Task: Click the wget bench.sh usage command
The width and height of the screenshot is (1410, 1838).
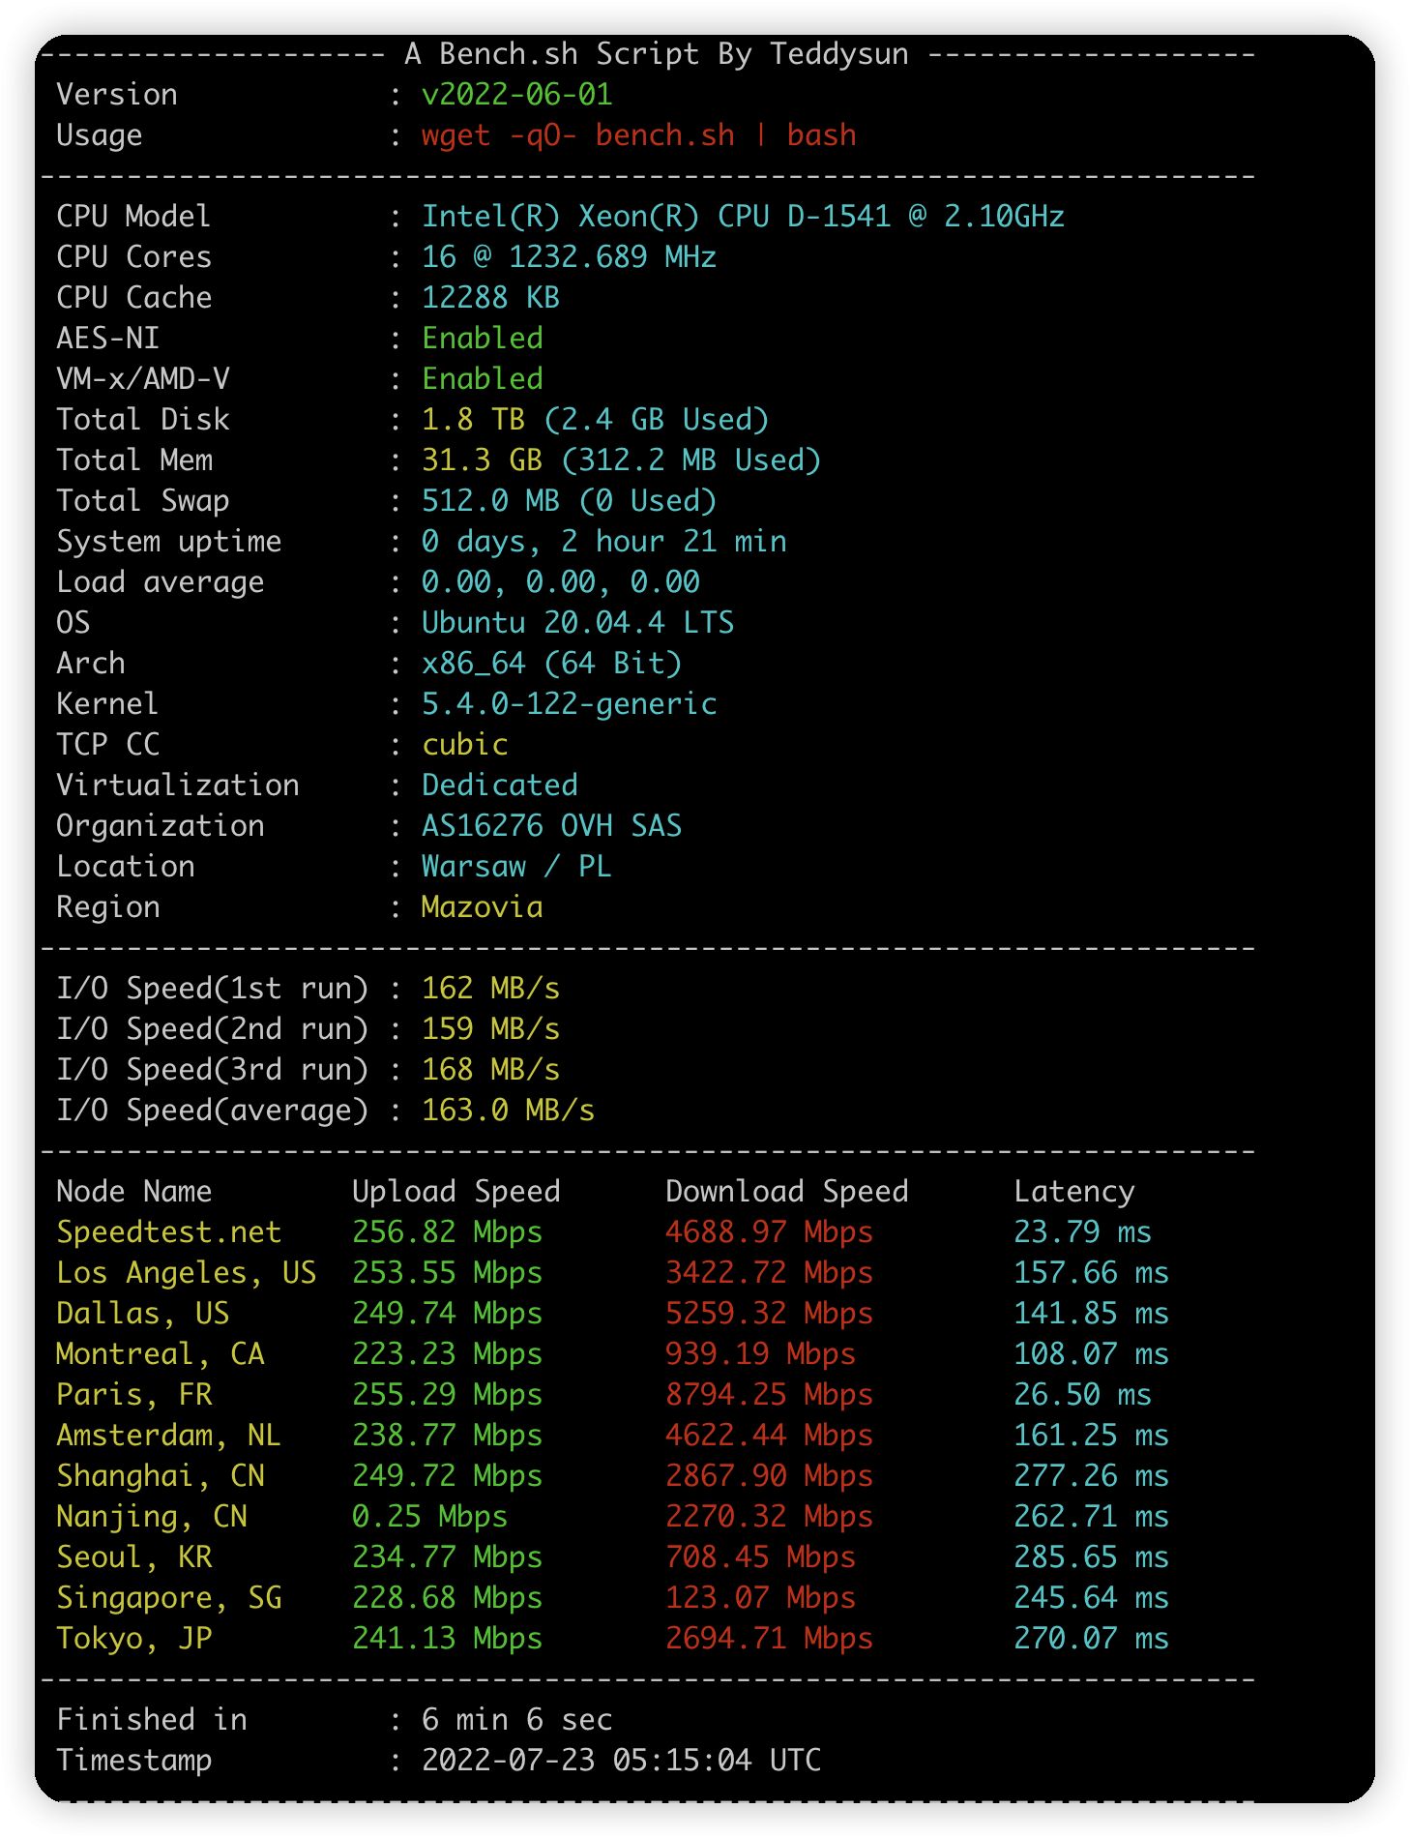Action: click(x=638, y=135)
